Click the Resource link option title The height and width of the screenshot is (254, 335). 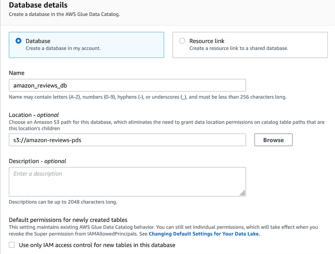(x=206, y=41)
